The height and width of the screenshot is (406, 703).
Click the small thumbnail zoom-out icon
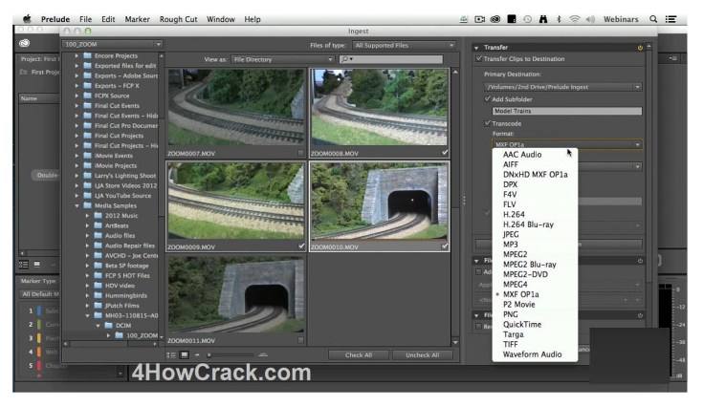pos(197,355)
